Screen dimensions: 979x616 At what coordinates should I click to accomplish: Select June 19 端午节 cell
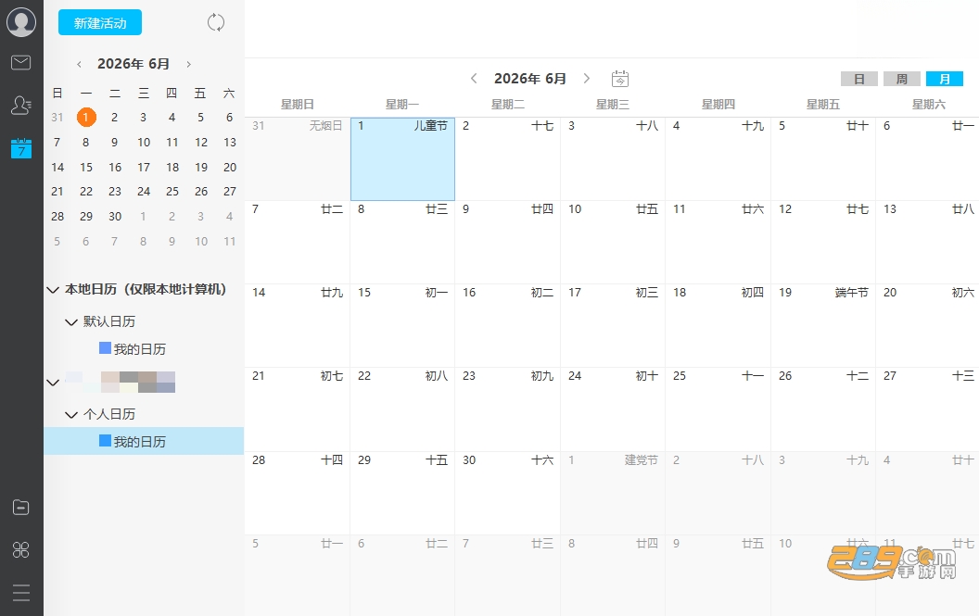coord(823,326)
